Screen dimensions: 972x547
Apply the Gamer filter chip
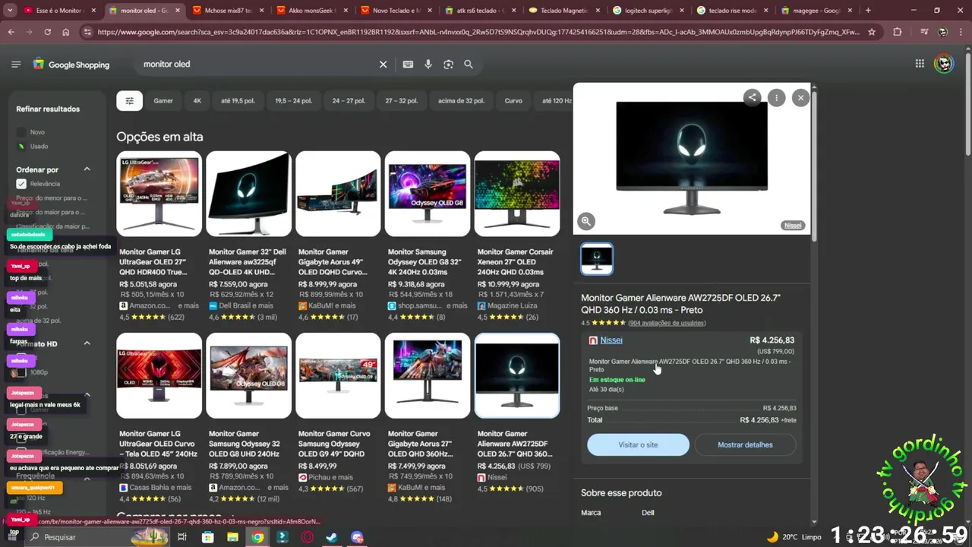(x=163, y=100)
